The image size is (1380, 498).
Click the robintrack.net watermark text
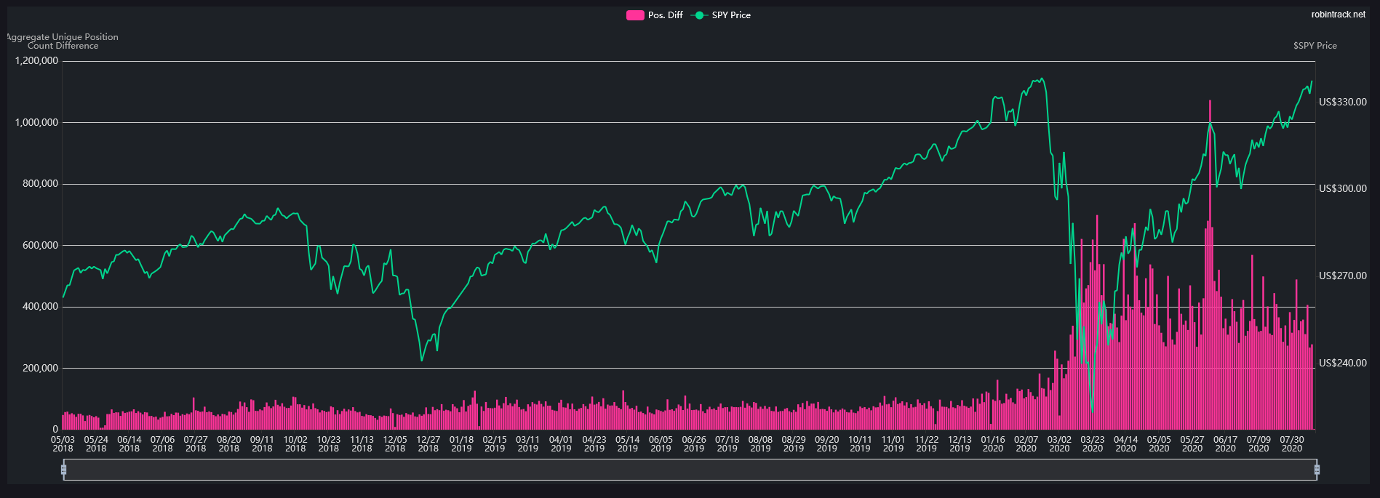point(1338,15)
